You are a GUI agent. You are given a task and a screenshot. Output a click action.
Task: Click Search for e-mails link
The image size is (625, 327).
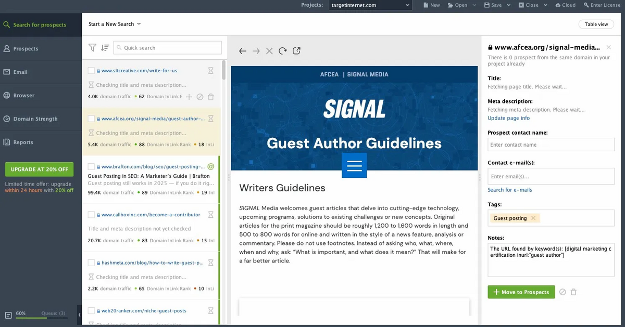point(510,190)
